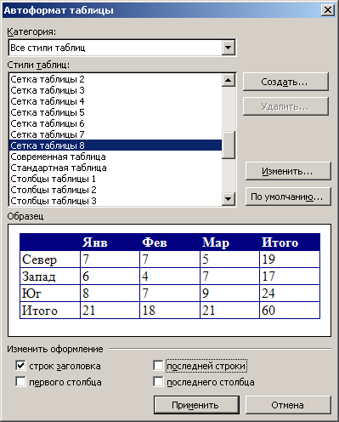Click the styles list scroll up arrow

pyautogui.click(x=229, y=80)
